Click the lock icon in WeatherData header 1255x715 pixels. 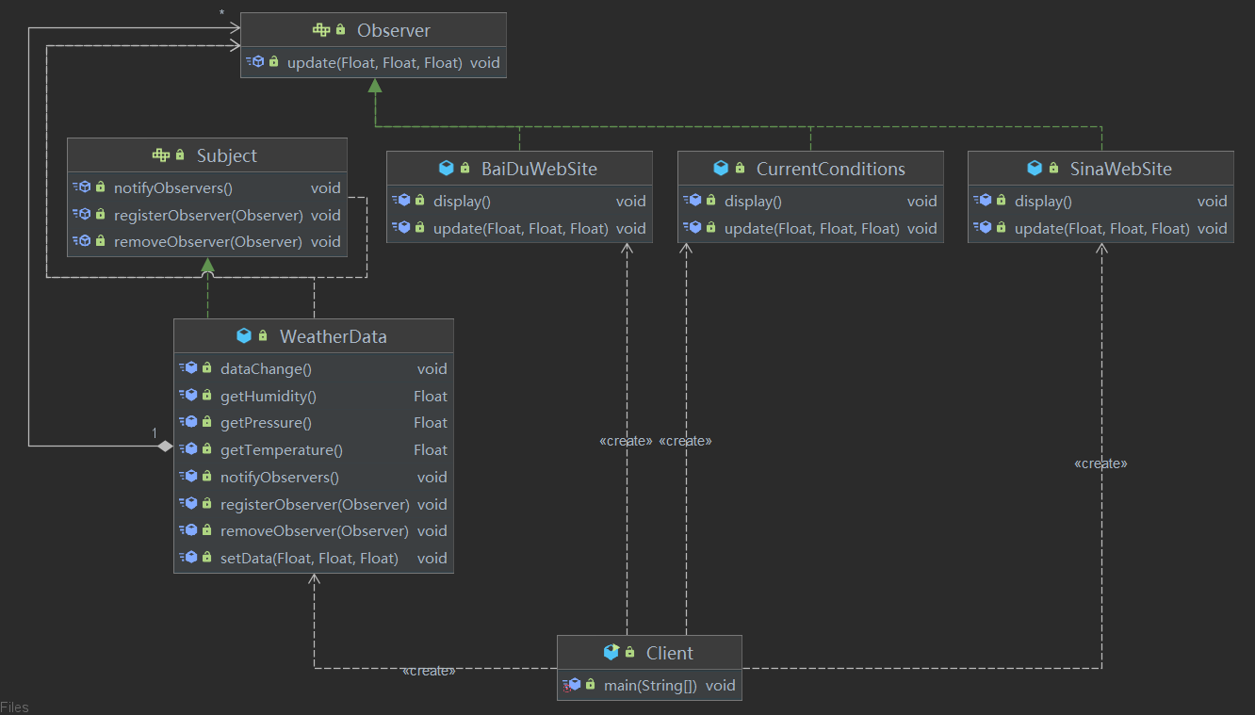pyautogui.click(x=263, y=336)
